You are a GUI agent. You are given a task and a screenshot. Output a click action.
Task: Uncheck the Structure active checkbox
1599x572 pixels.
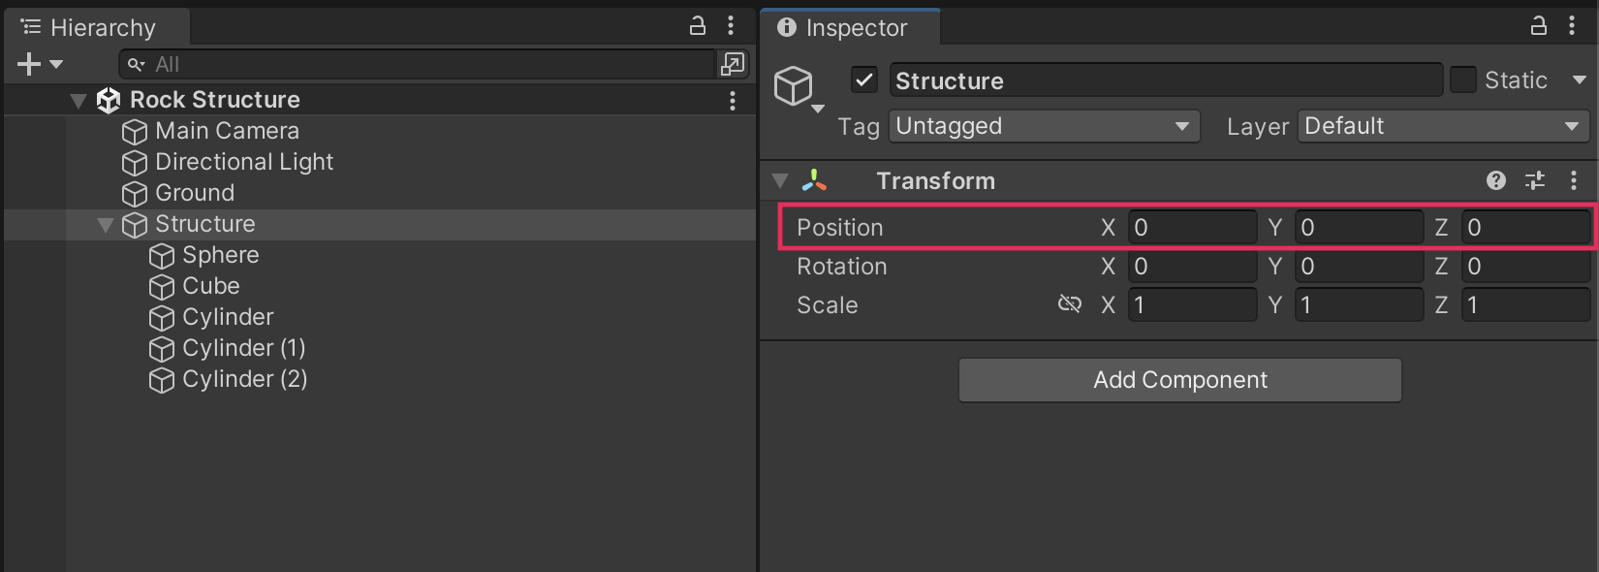(x=864, y=79)
